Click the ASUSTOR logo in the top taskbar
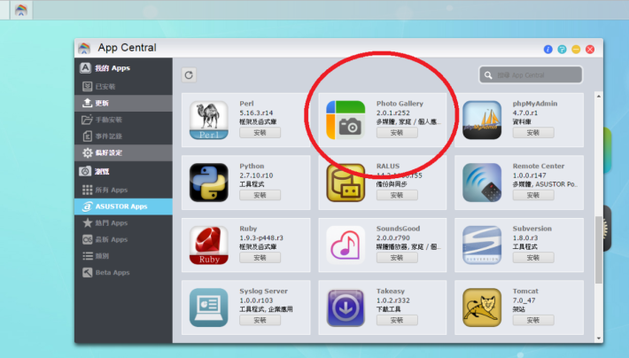The width and height of the screenshot is (629, 358). click(21, 10)
